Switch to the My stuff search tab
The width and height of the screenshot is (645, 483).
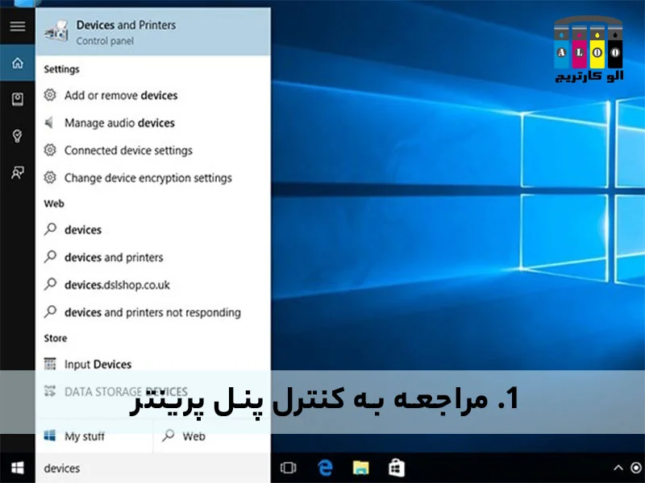(94, 436)
